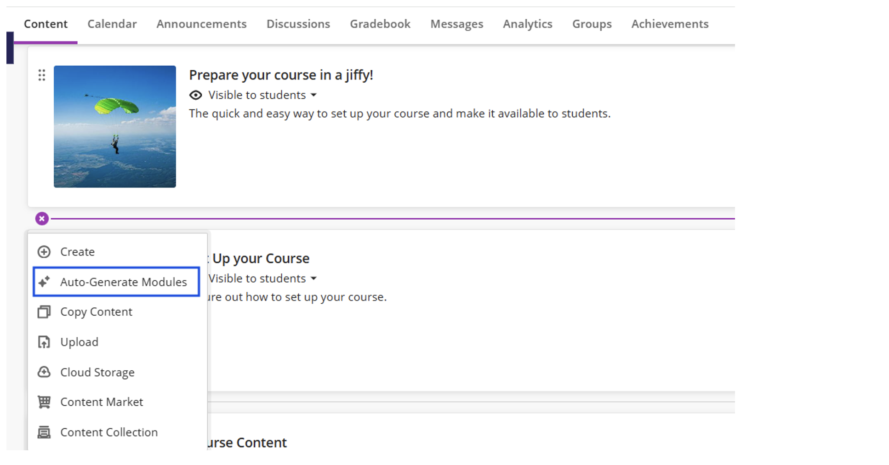Go to the Announcements tab
This screenshot has width=889, height=465.
[201, 24]
